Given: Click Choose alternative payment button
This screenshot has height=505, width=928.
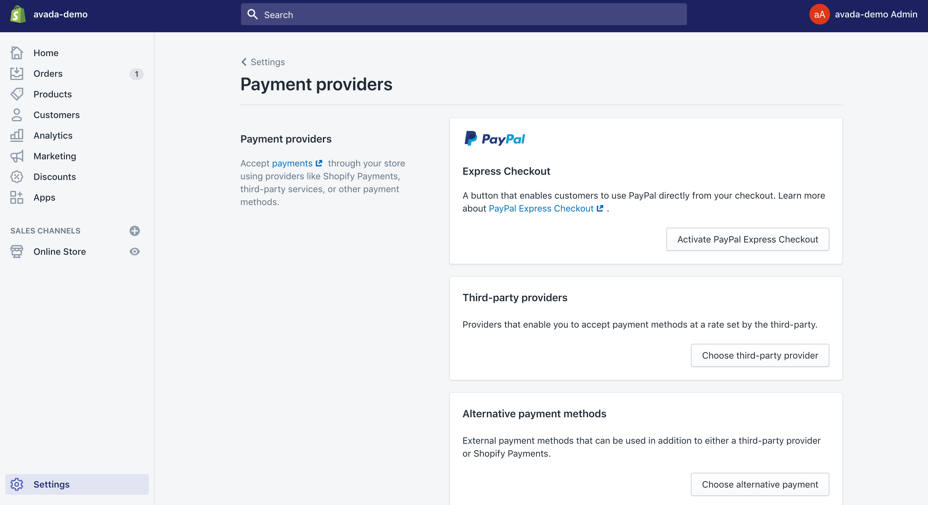Looking at the screenshot, I should pyautogui.click(x=760, y=484).
